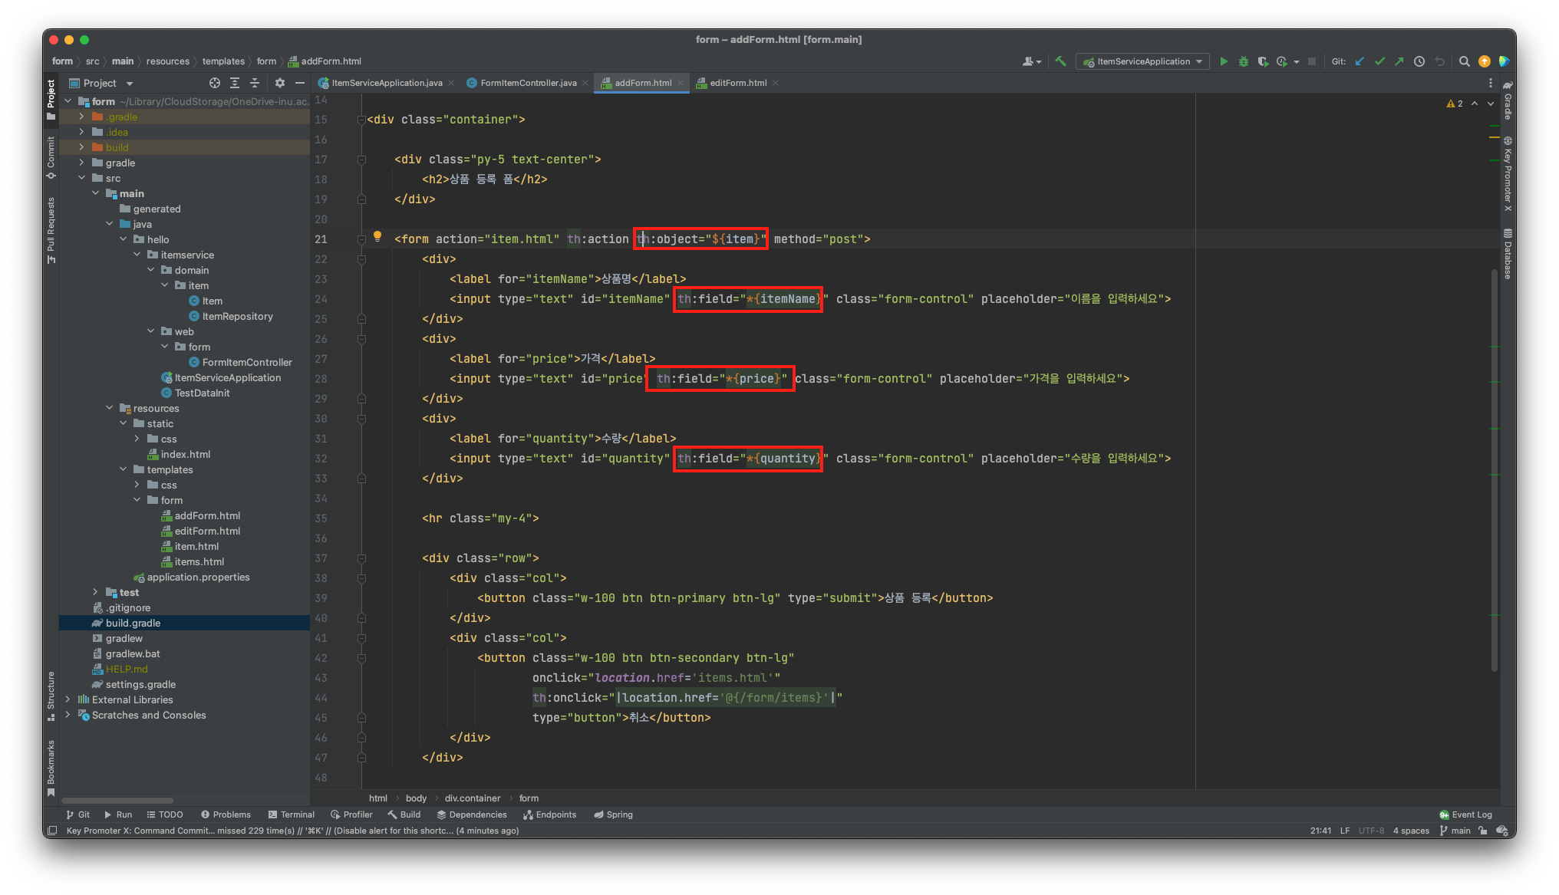Toggle the Structure tool window sidebar button
This screenshot has height=895, width=1559.
pos(51,695)
